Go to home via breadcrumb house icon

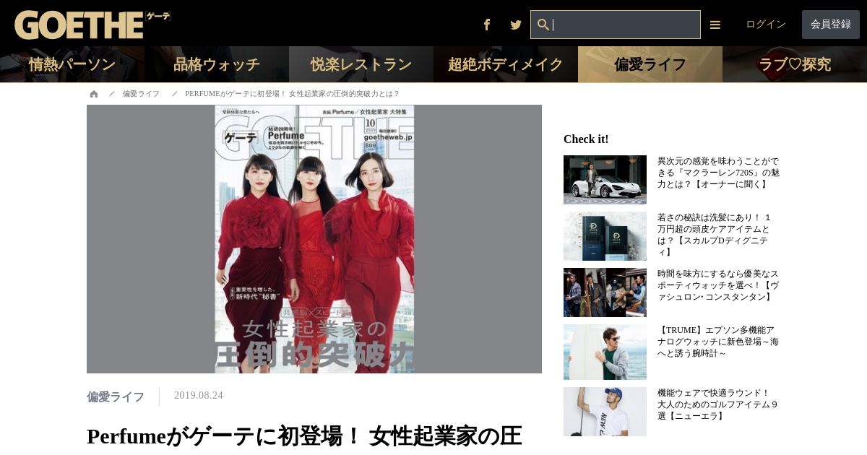(x=94, y=94)
